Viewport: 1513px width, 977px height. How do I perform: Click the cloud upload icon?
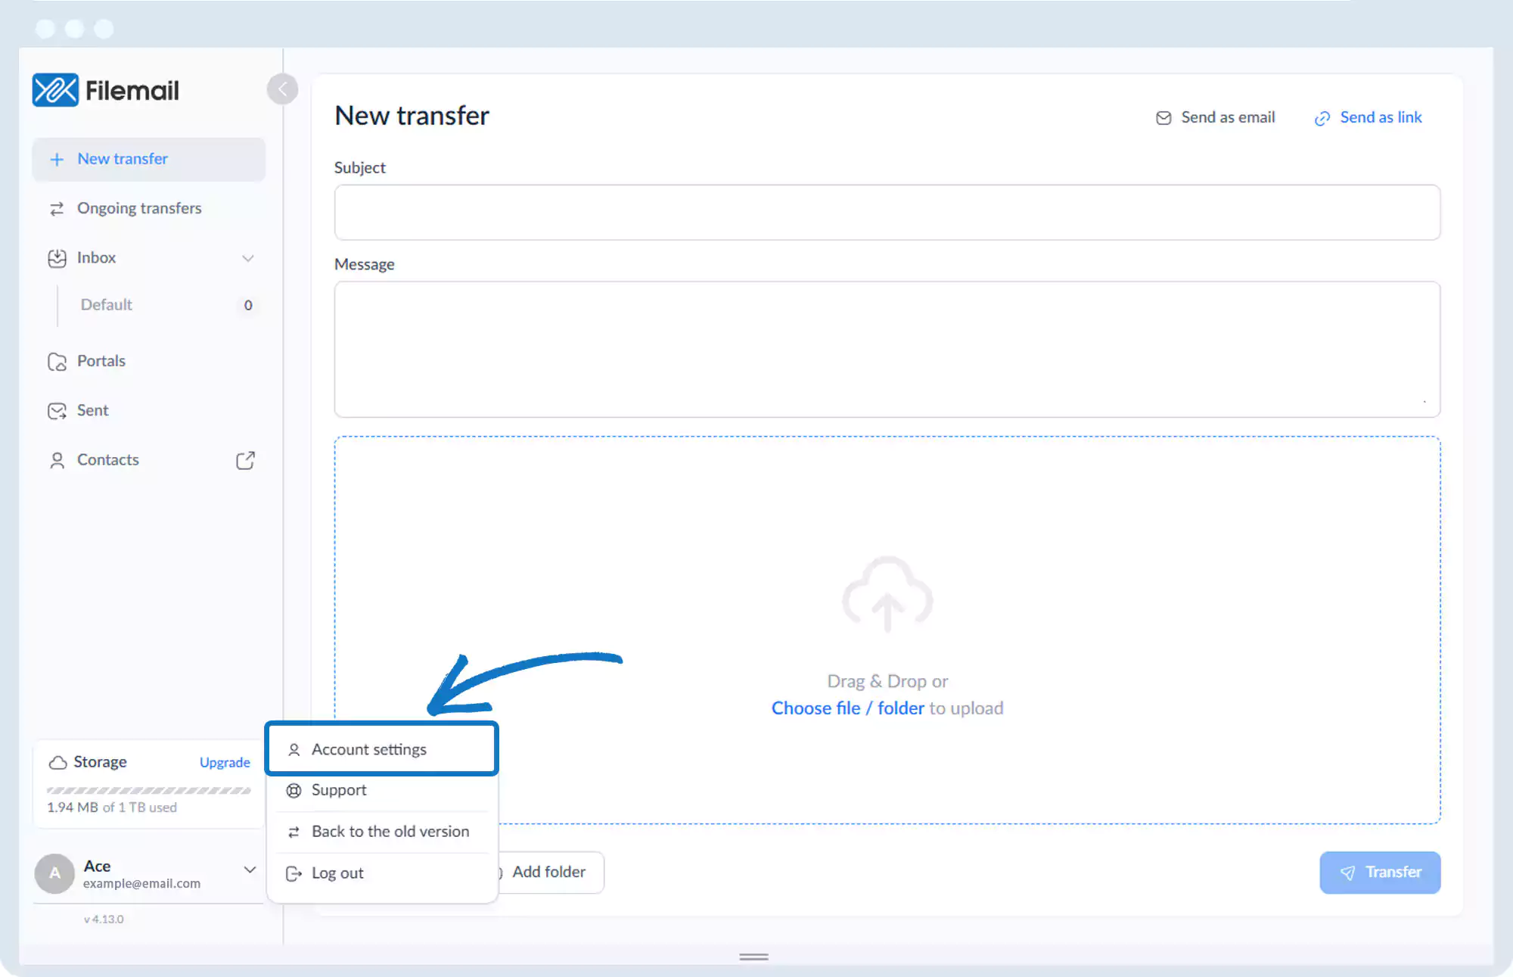(x=887, y=595)
